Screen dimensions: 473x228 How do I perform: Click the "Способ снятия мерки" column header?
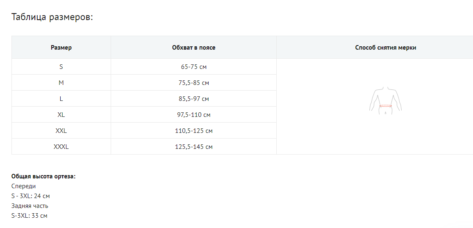tap(385, 48)
